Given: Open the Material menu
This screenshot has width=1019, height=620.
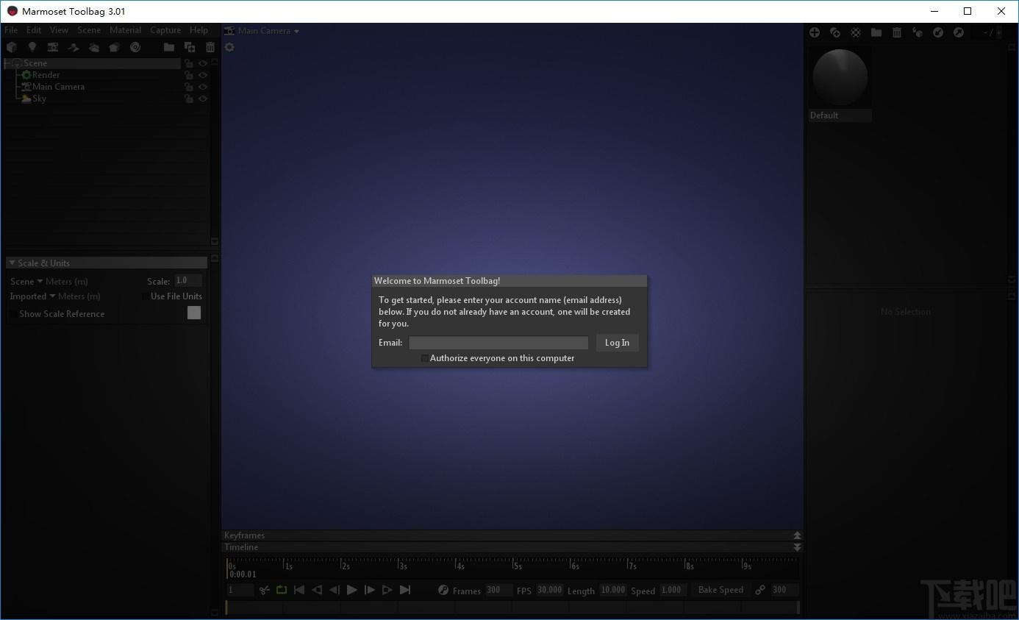Looking at the screenshot, I should tap(125, 30).
